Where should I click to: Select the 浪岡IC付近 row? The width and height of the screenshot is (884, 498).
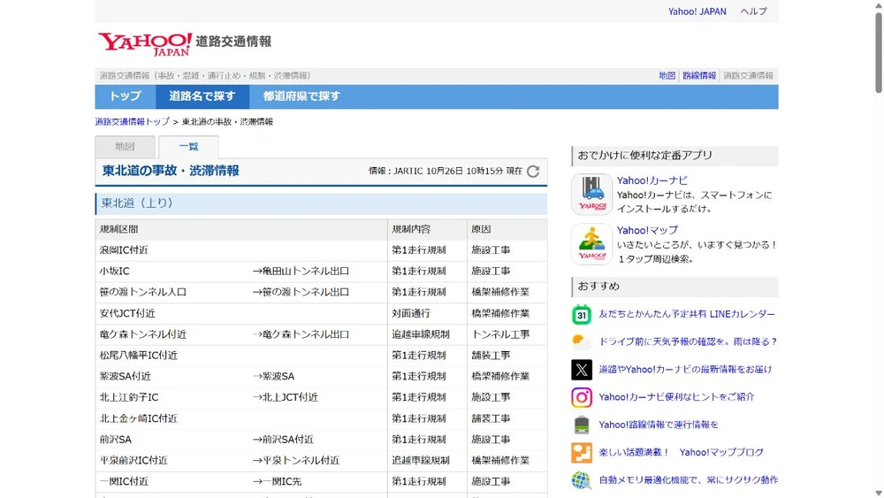click(x=322, y=250)
